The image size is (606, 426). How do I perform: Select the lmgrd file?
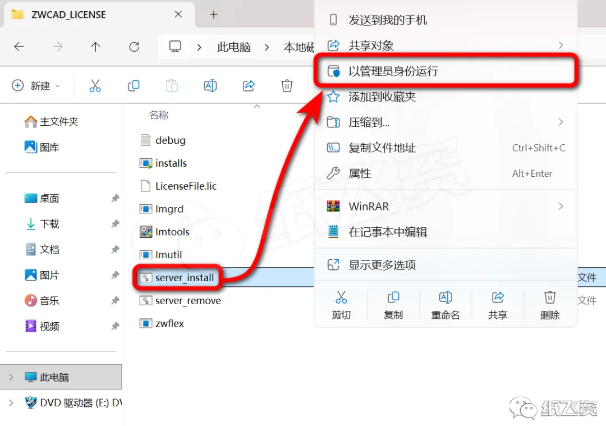162,209
